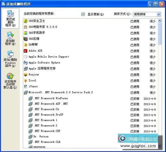Select .NET Framework PreXP update text
Screen dimensions: 166x152
click(48, 114)
